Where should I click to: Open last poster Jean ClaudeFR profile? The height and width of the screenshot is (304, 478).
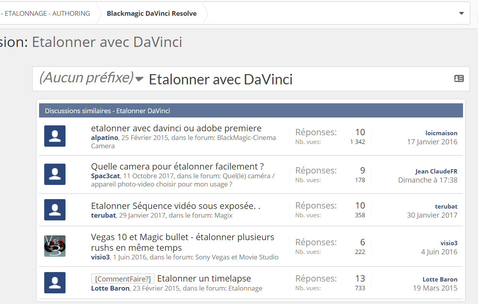pos(436,171)
